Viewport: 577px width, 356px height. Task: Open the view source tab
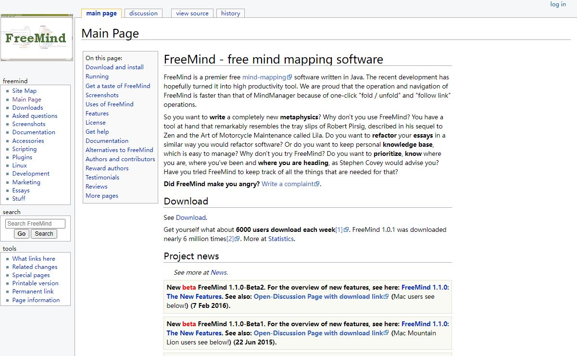tap(192, 13)
